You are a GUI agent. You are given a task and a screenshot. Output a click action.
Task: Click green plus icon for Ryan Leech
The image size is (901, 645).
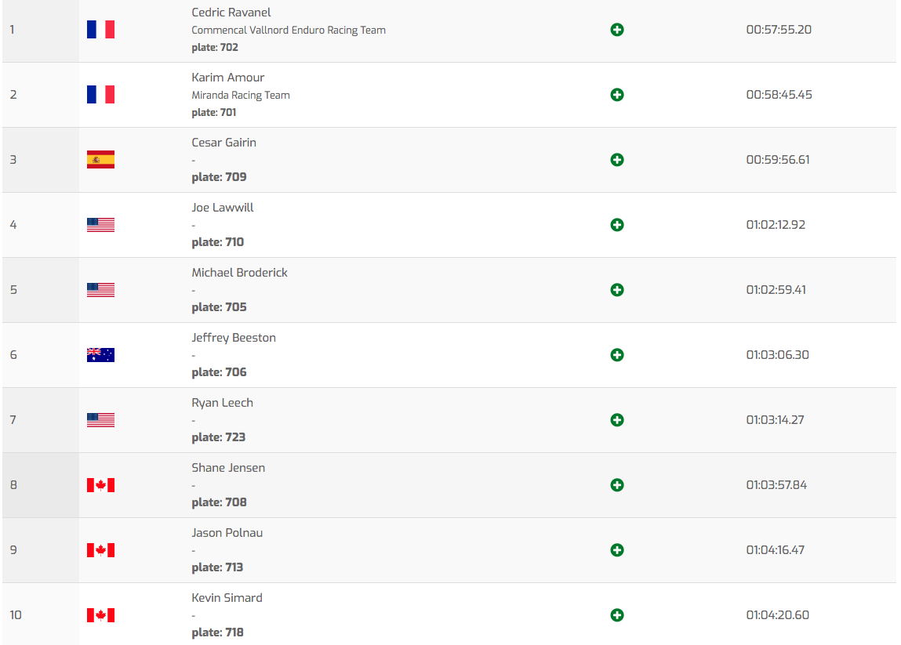point(617,420)
